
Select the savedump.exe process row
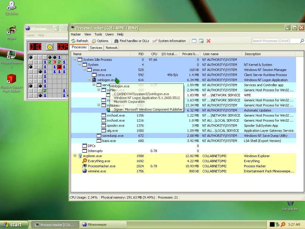pos(183,136)
